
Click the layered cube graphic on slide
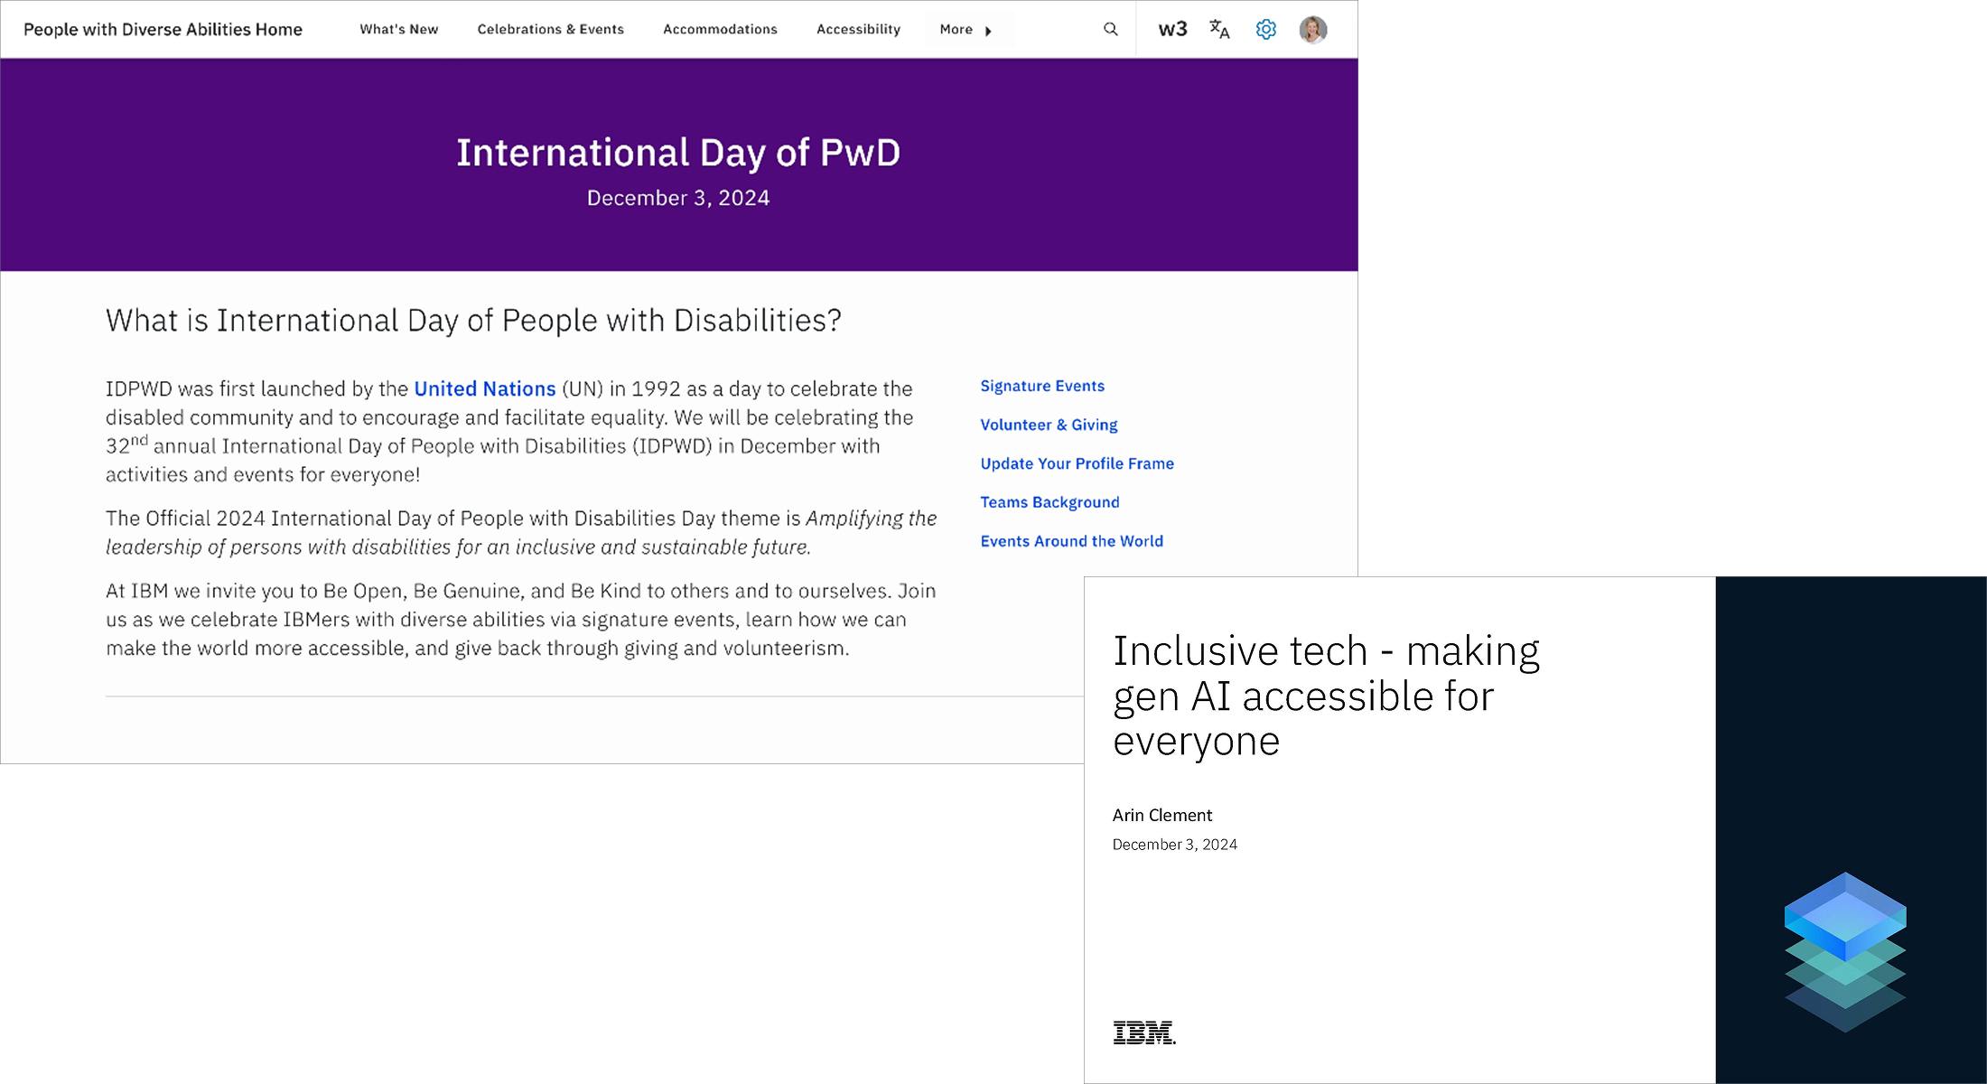[x=1845, y=951]
